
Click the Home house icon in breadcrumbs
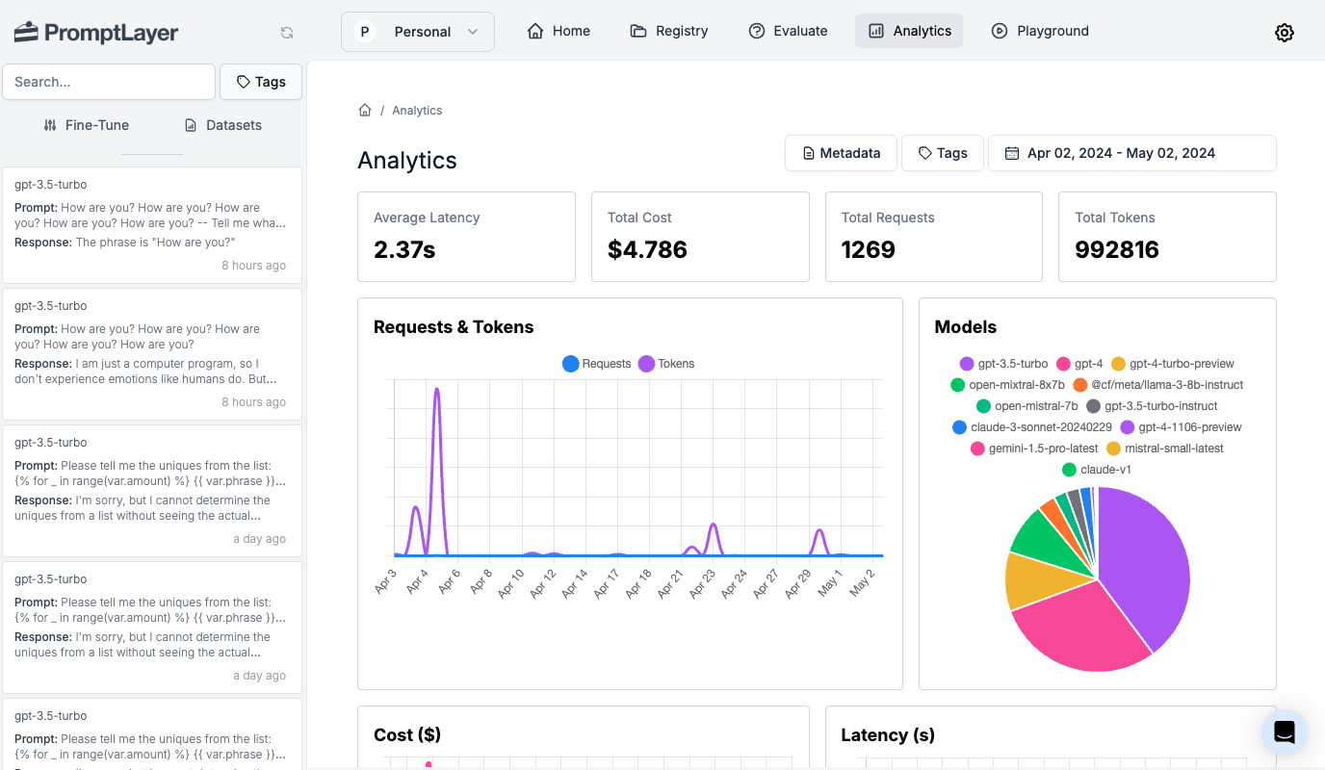pos(365,110)
